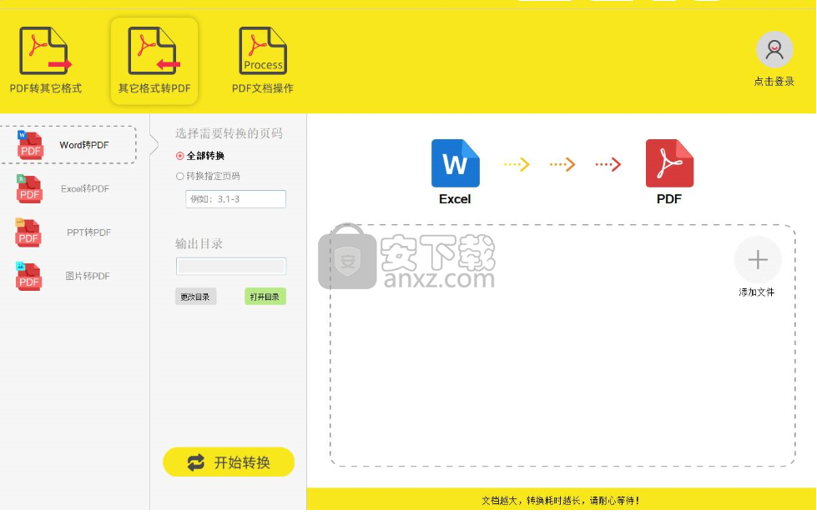Screen dimensions: 817x515
Task: Click the Process document icon
Action: click(x=263, y=51)
